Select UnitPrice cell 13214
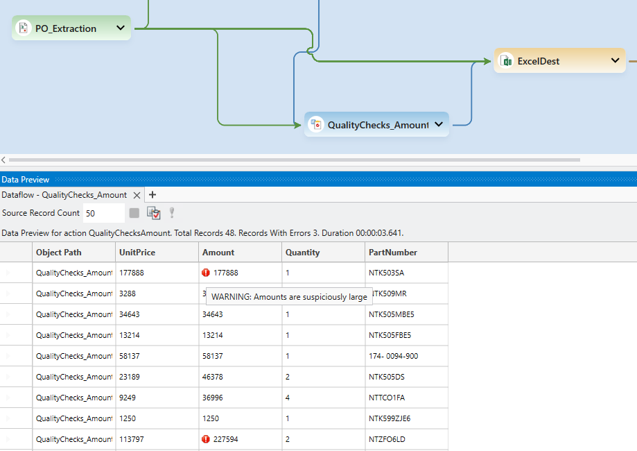This screenshot has width=637, height=451. [157, 335]
